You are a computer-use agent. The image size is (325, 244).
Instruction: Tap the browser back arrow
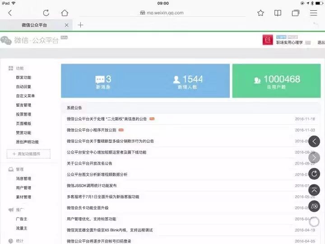click(x=10, y=13)
